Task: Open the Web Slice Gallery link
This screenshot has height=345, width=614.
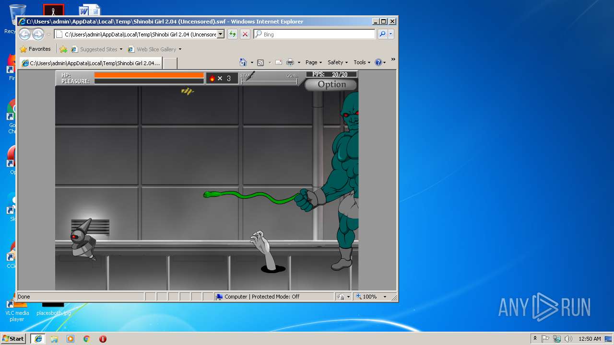Action: tap(154, 49)
